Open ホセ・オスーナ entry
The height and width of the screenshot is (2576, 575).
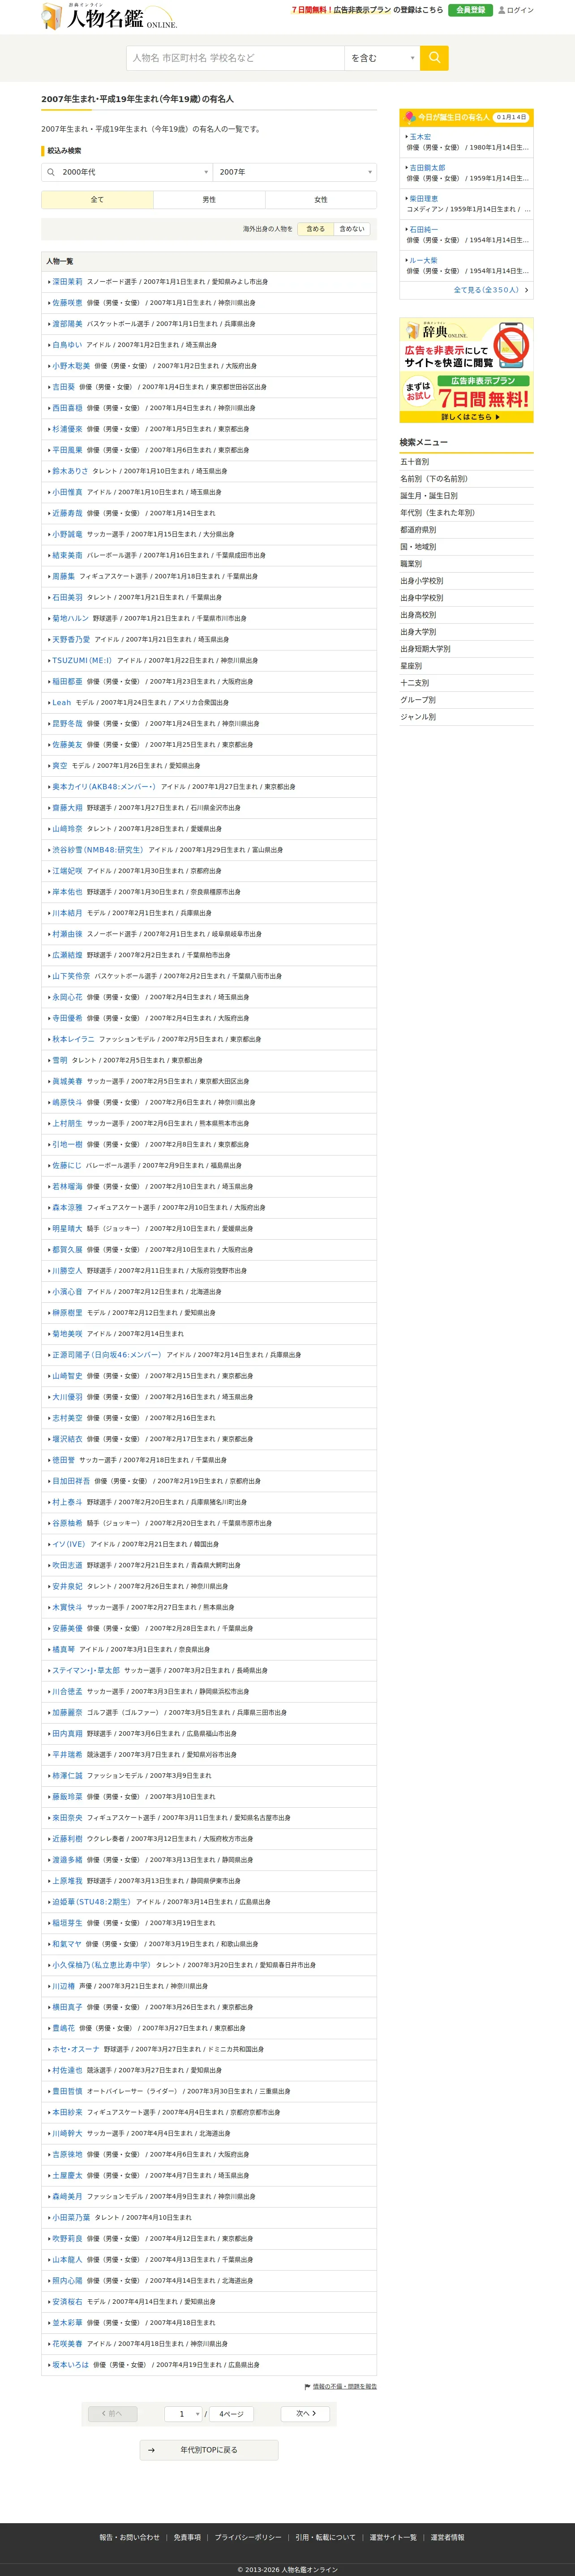pyautogui.click(x=76, y=2049)
